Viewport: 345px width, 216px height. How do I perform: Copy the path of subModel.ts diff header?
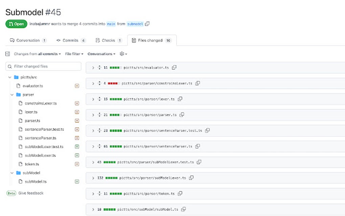coord(184,209)
